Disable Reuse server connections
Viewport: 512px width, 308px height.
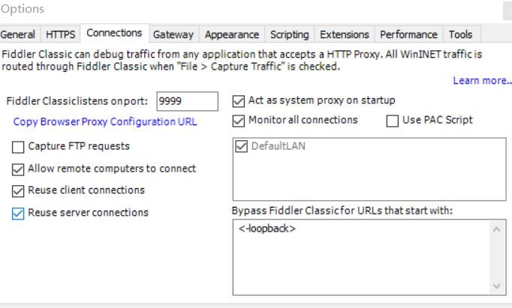click(x=19, y=213)
